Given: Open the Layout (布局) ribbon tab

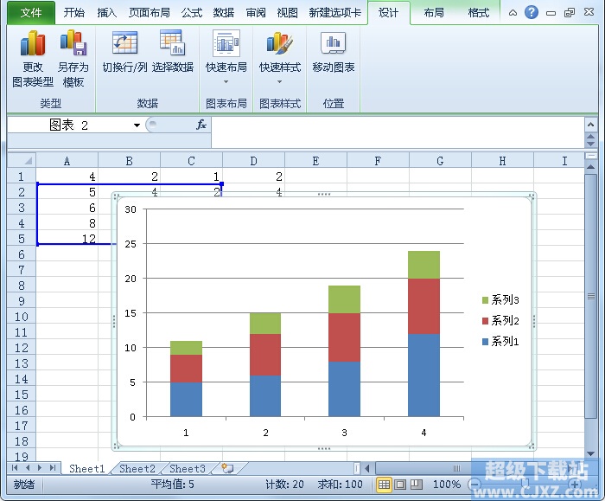Looking at the screenshot, I should click(x=434, y=13).
